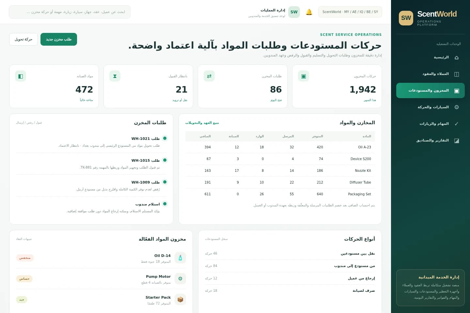Select the نقل بين مستودعين movement row

point(290,253)
